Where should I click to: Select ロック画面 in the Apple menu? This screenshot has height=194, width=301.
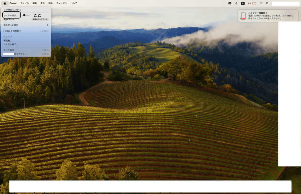tap(26, 50)
